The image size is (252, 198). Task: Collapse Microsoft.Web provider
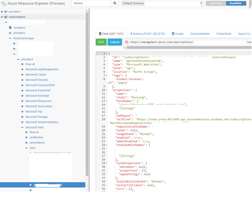(22, 127)
